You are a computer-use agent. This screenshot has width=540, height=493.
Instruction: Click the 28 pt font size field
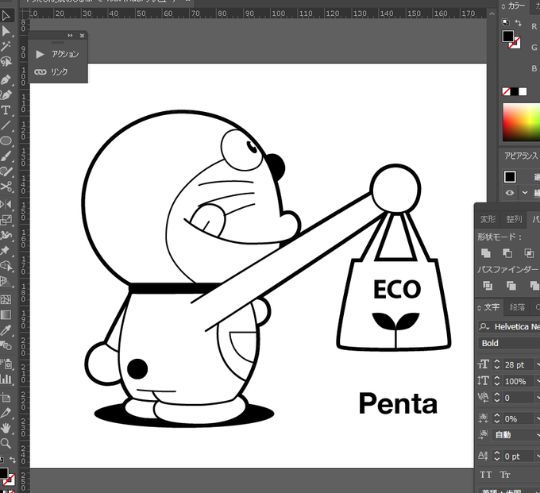[x=519, y=364]
